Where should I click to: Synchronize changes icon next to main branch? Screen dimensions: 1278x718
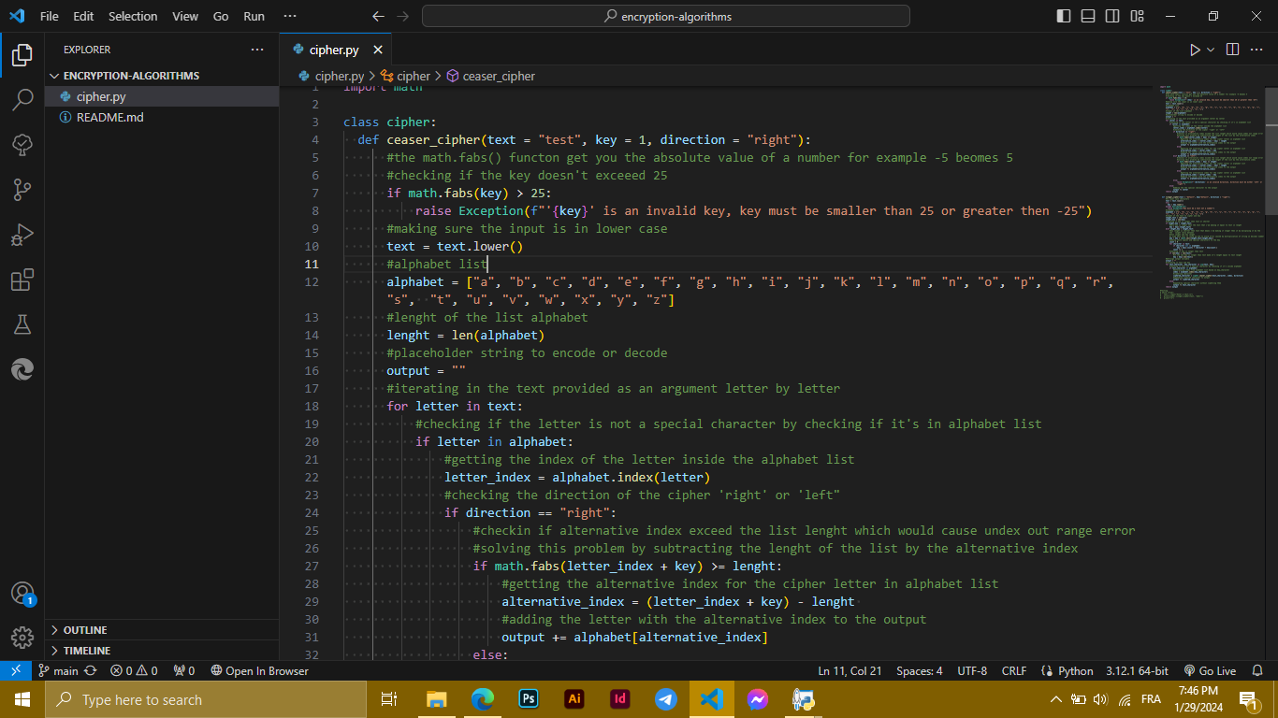point(91,670)
